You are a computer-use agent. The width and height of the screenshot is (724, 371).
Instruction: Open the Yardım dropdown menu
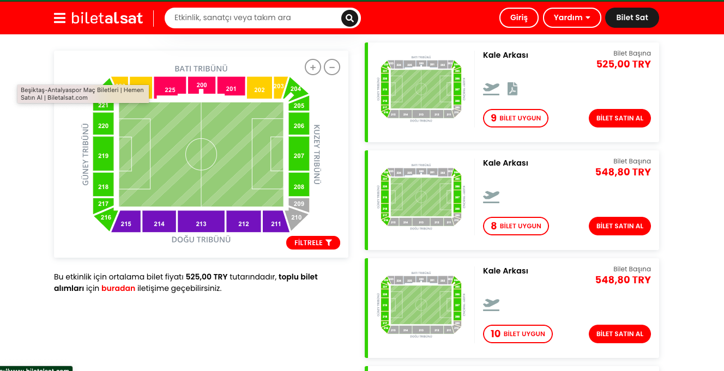[572, 18]
